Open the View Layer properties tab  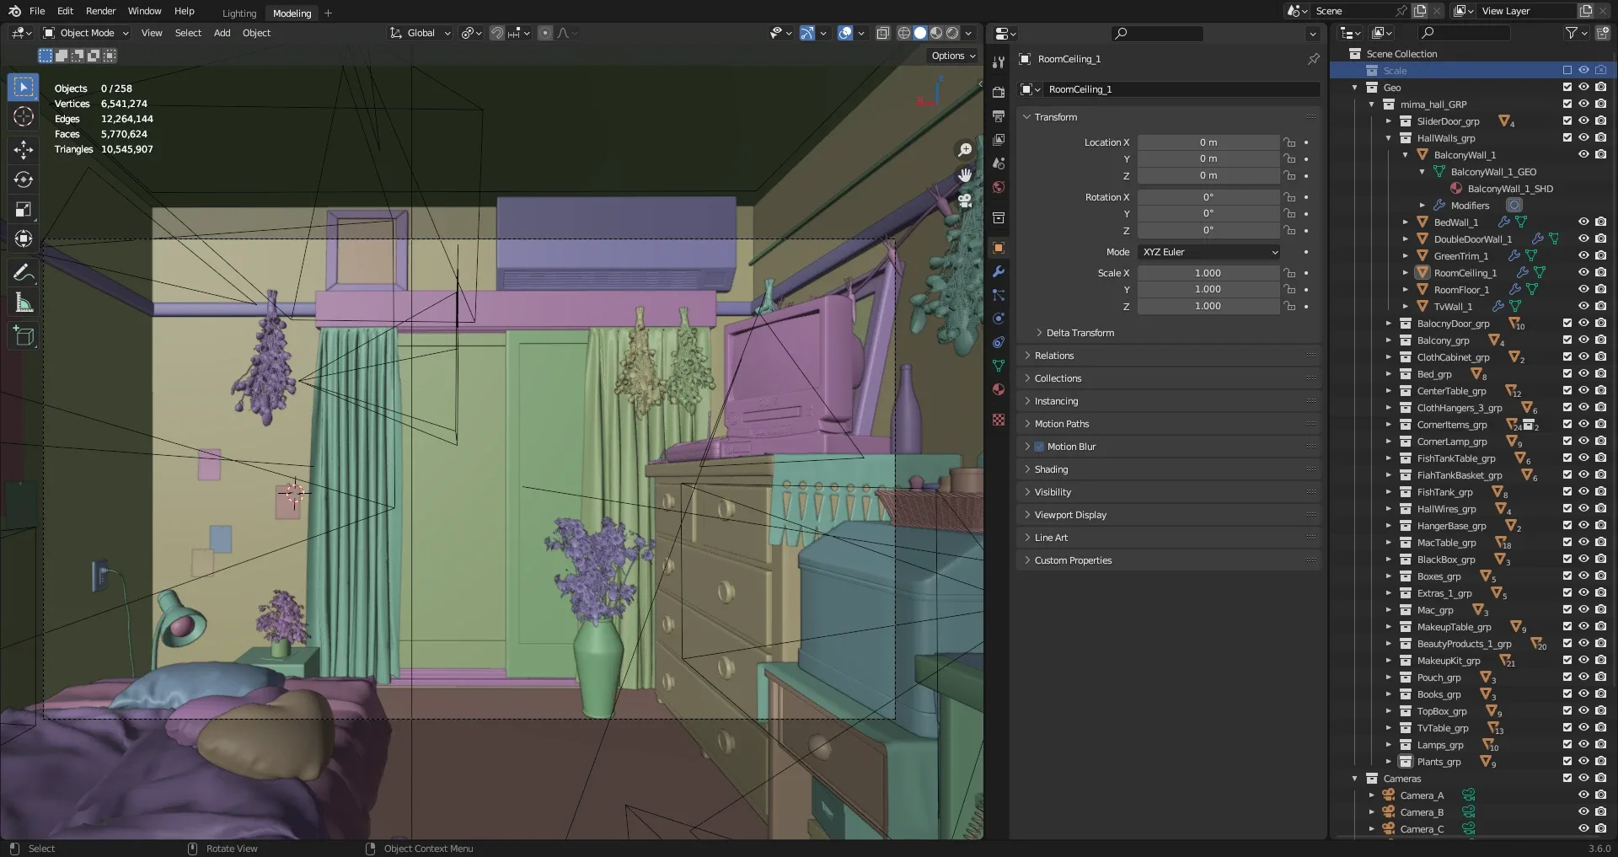(999, 139)
